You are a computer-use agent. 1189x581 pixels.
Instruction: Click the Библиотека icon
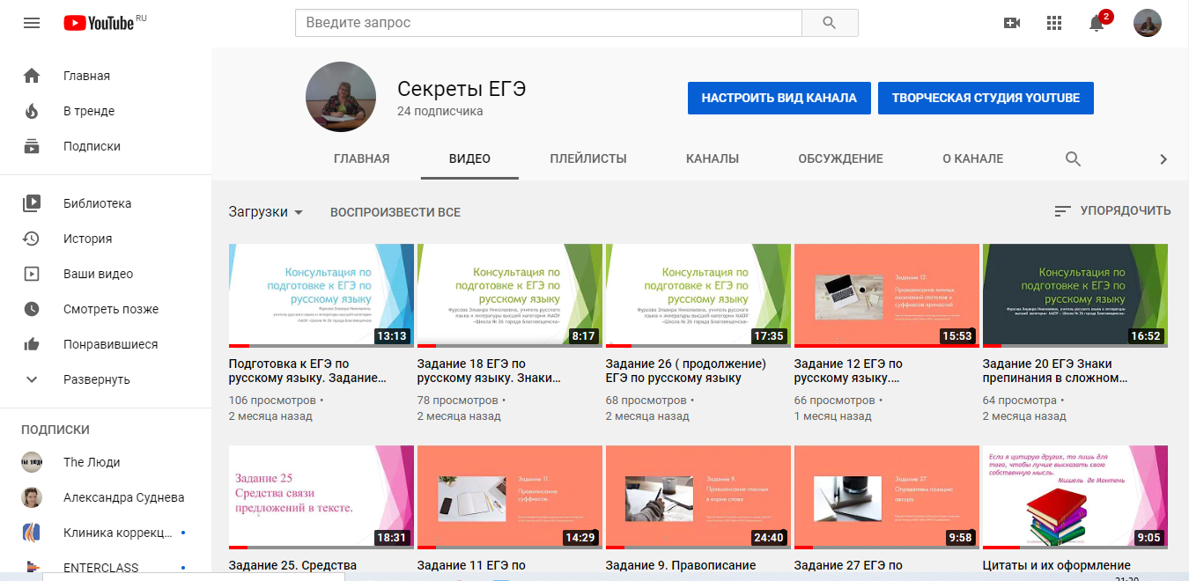pyautogui.click(x=32, y=203)
